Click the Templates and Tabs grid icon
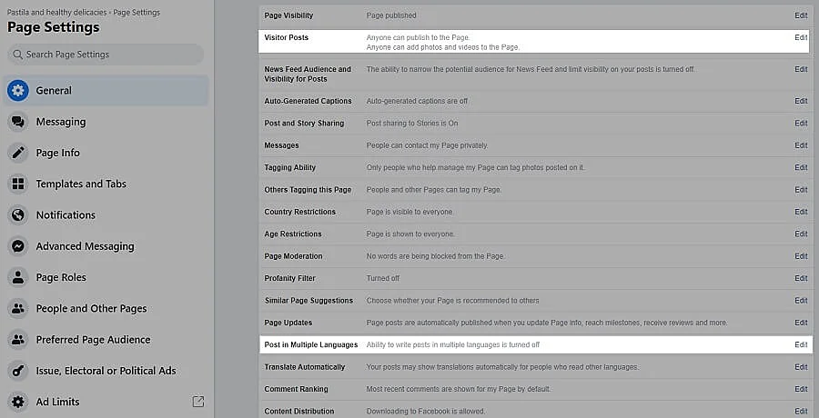This screenshot has width=819, height=418. tap(18, 184)
